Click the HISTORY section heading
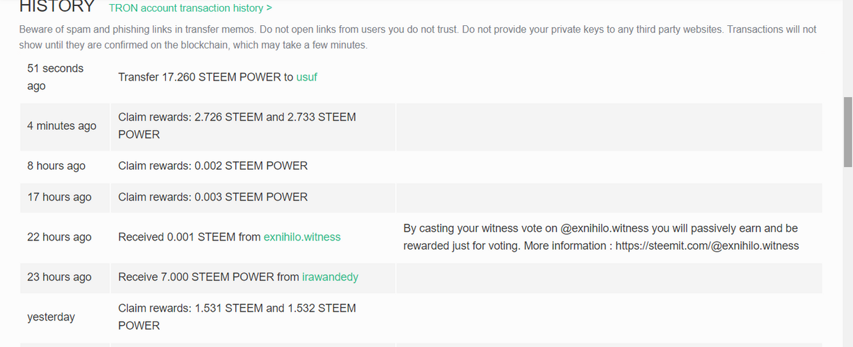 coord(57,7)
